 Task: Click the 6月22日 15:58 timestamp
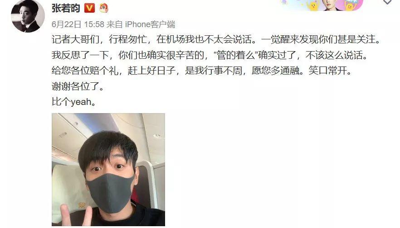(78, 24)
